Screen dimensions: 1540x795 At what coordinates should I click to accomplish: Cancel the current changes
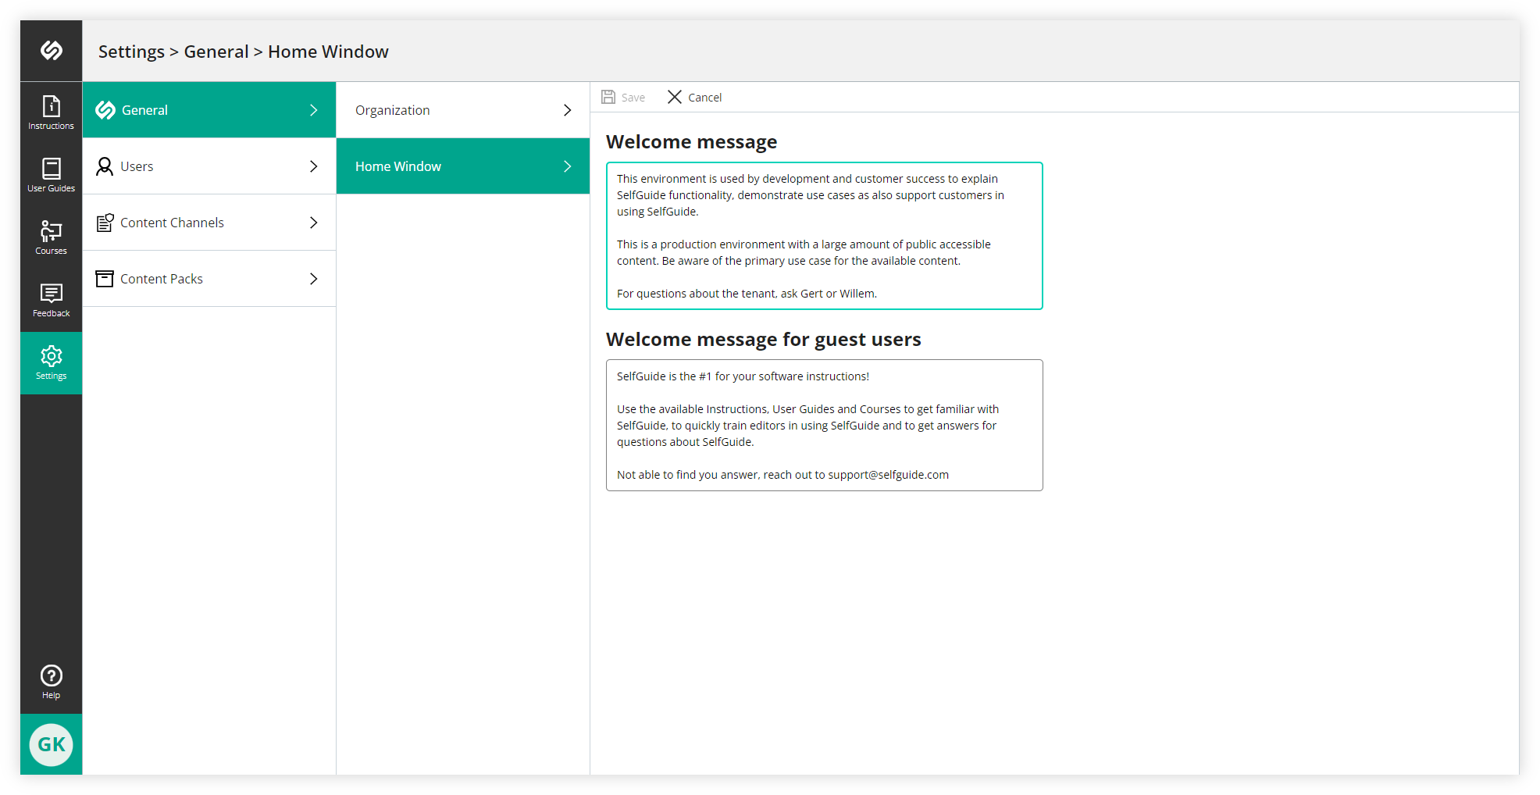coord(693,96)
